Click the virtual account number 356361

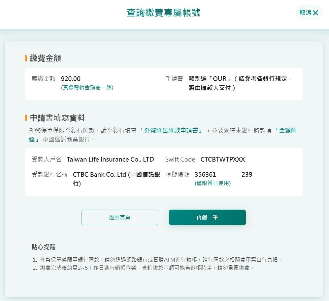click(x=205, y=174)
